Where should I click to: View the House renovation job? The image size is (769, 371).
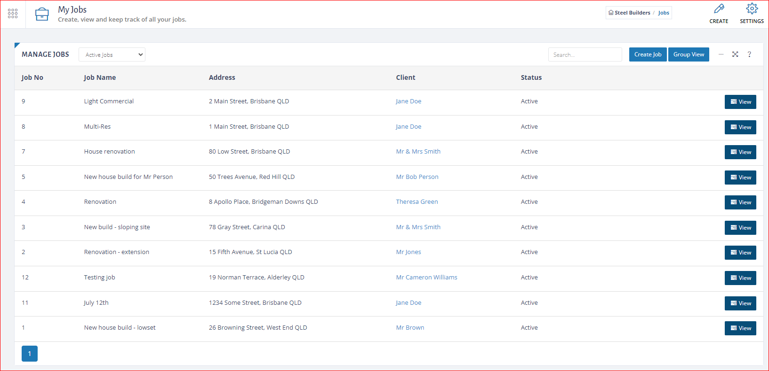(740, 152)
